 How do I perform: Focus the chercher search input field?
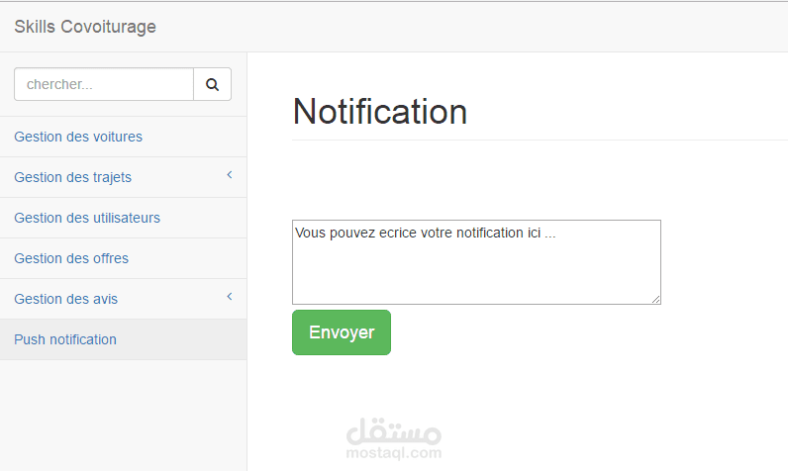(x=104, y=85)
